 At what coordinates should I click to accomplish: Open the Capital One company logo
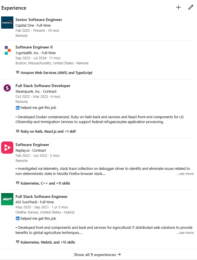point(7,22)
